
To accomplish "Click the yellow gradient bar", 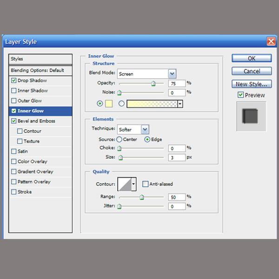I will pyautogui.click(x=152, y=104).
